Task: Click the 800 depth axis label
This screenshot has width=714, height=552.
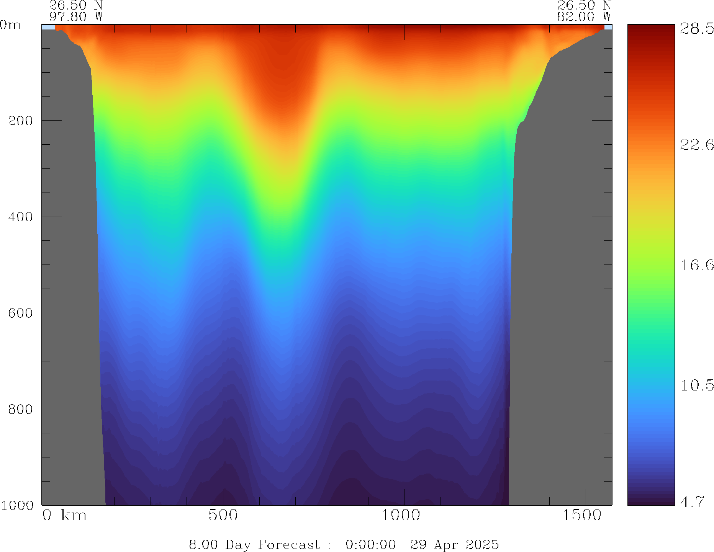Action: click(x=20, y=409)
